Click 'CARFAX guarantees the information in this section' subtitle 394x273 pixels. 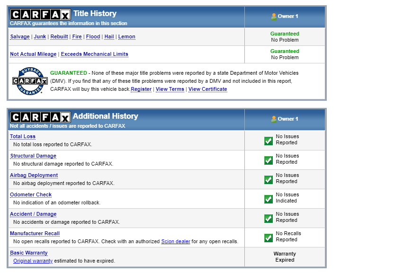(69, 23)
